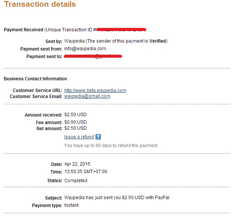Click the time 13:50:35 GMT+07:00
Screen dimensions: 237x221
click(86, 172)
